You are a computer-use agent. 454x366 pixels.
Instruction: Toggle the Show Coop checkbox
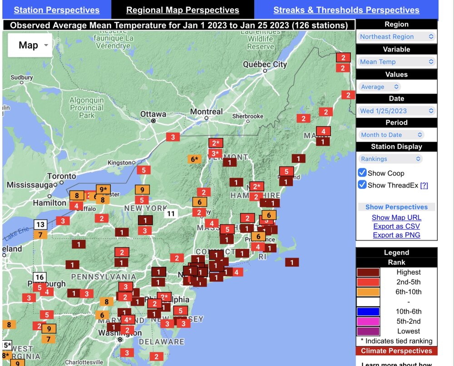[x=362, y=173]
